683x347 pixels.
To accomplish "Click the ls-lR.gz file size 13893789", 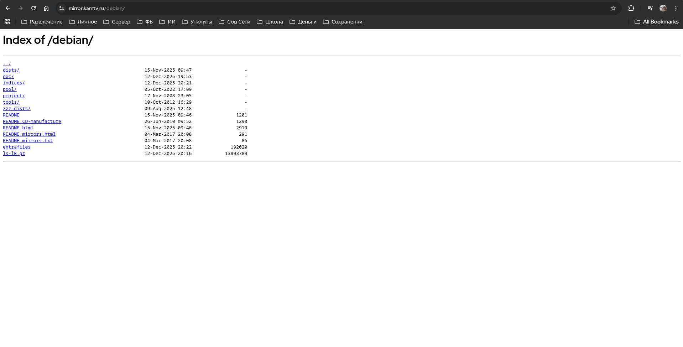I will [x=236, y=154].
